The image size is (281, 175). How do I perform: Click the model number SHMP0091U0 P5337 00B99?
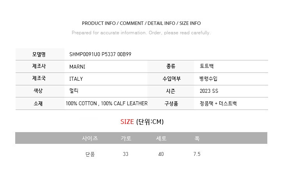pos(100,54)
